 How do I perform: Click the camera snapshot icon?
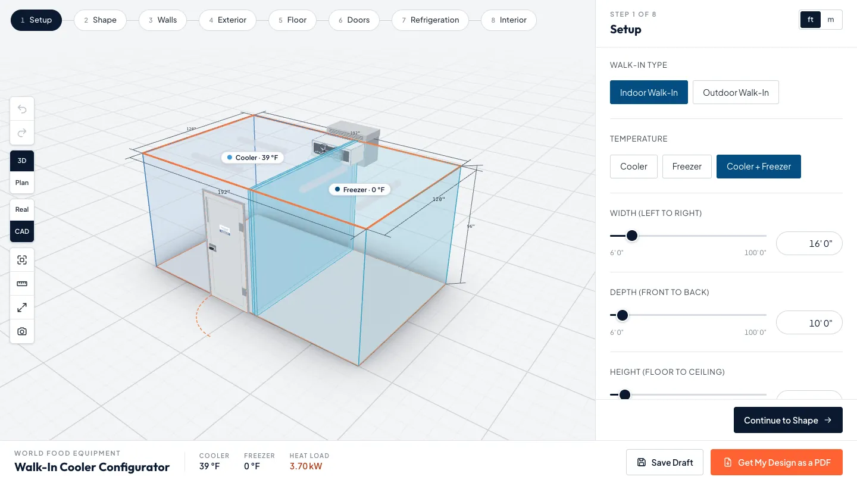(22, 331)
